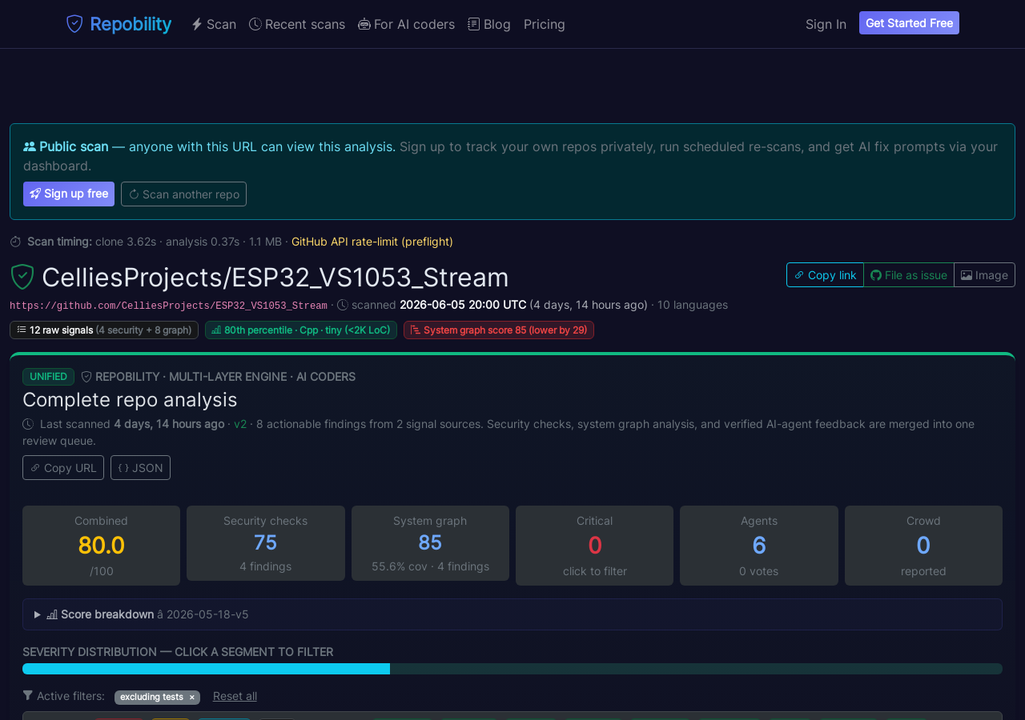The width and height of the screenshot is (1025, 720).
Task: Select the Combined 80.0 score card
Action: [x=101, y=546]
